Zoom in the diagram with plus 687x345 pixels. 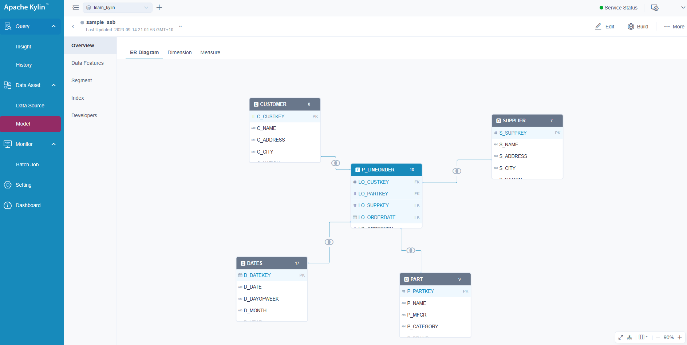point(680,337)
